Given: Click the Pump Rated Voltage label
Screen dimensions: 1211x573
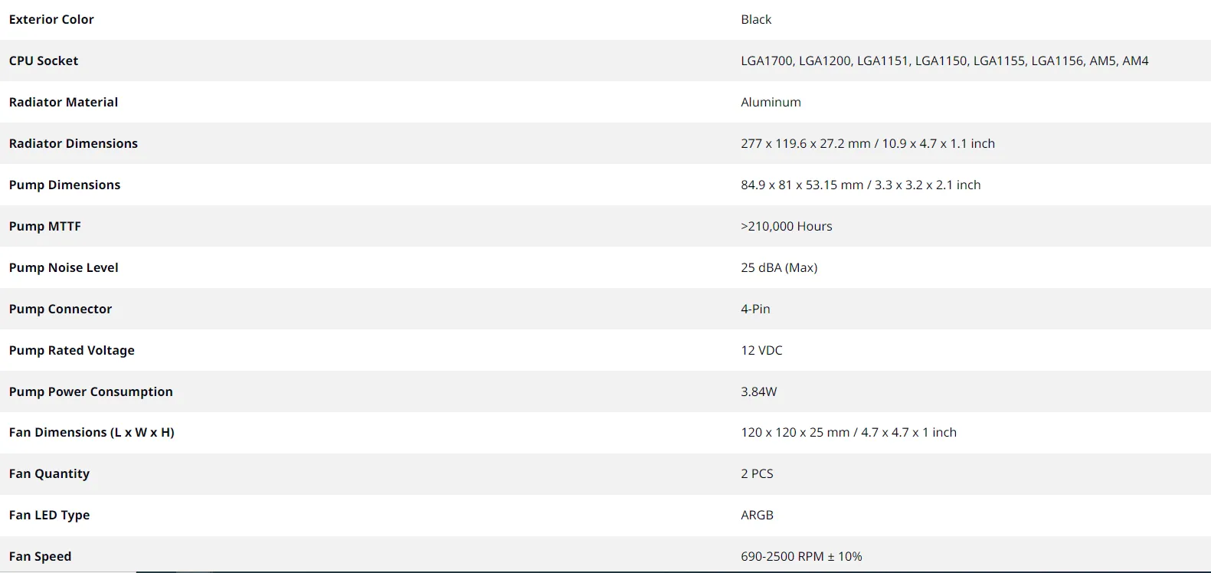Looking at the screenshot, I should click(72, 350).
